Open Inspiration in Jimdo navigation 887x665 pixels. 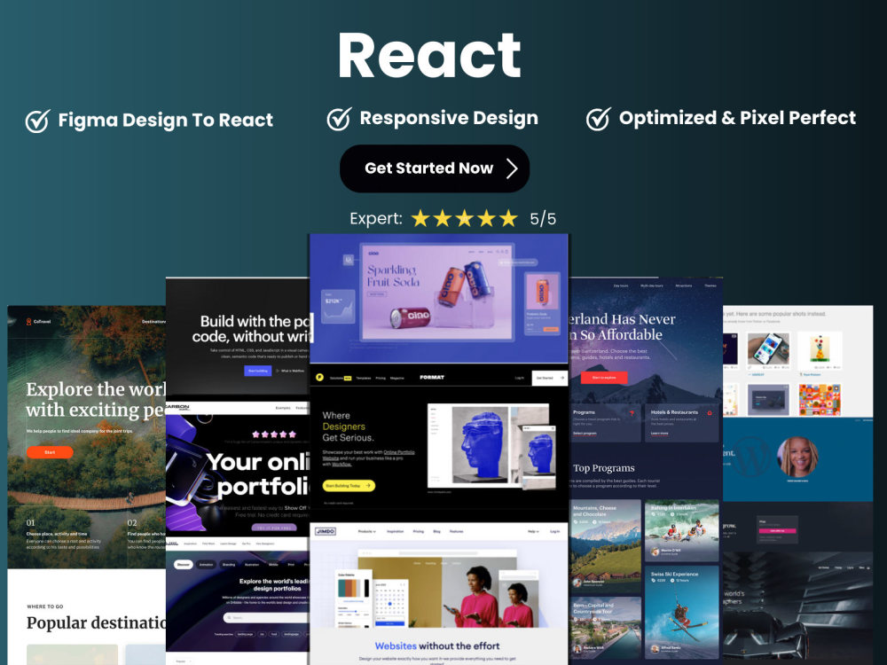(x=396, y=531)
